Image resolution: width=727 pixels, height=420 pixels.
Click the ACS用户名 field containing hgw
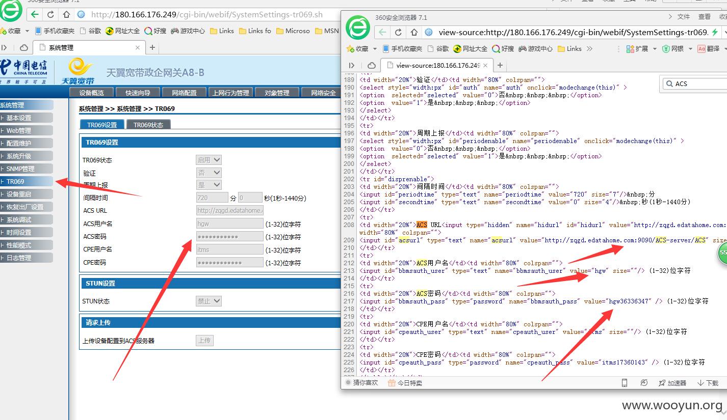229,223
